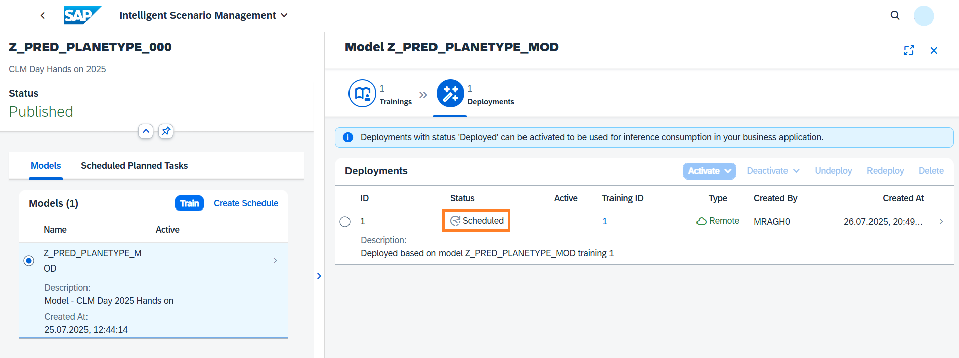The image size is (959, 358).
Task: Switch to Scheduled Planned Tasks tab
Action: click(x=134, y=166)
